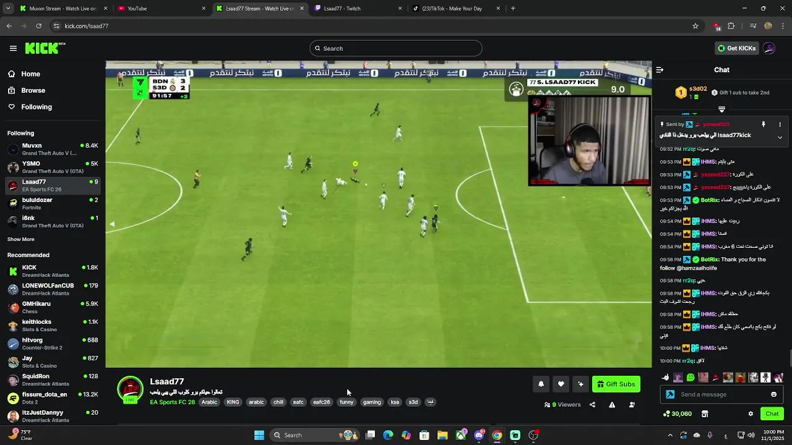Viewport: 792px width, 445px height.
Task: Open emoji picker in chat input
Action: 773,394
